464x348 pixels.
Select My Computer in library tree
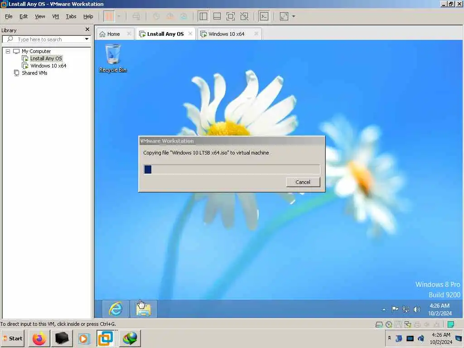(x=36, y=51)
